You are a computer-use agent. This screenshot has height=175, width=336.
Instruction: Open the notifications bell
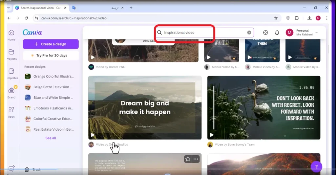click(x=277, y=33)
